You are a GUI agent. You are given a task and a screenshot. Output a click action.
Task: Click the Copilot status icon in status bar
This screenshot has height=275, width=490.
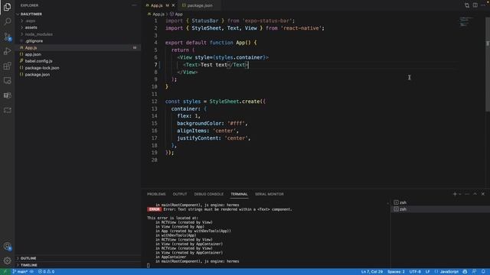[x=465, y=272]
